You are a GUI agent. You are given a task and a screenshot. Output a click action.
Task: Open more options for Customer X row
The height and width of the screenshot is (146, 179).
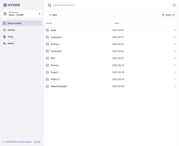click(x=175, y=37)
